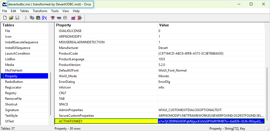Open the Transform menu
Viewport: 270px width, 131px height.
pyautogui.click(x=40, y=11)
